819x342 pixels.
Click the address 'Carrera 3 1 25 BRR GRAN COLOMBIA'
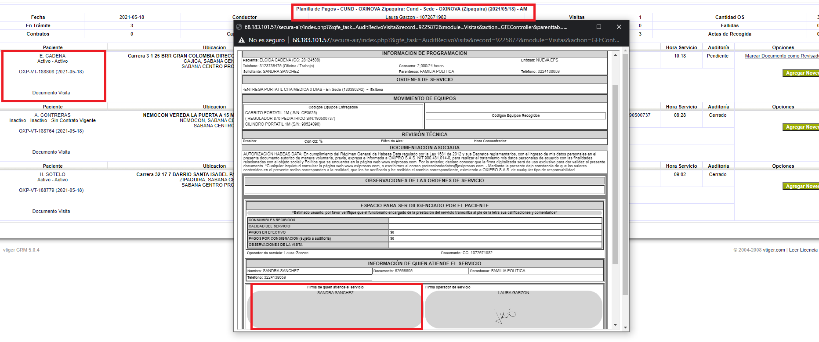click(181, 56)
